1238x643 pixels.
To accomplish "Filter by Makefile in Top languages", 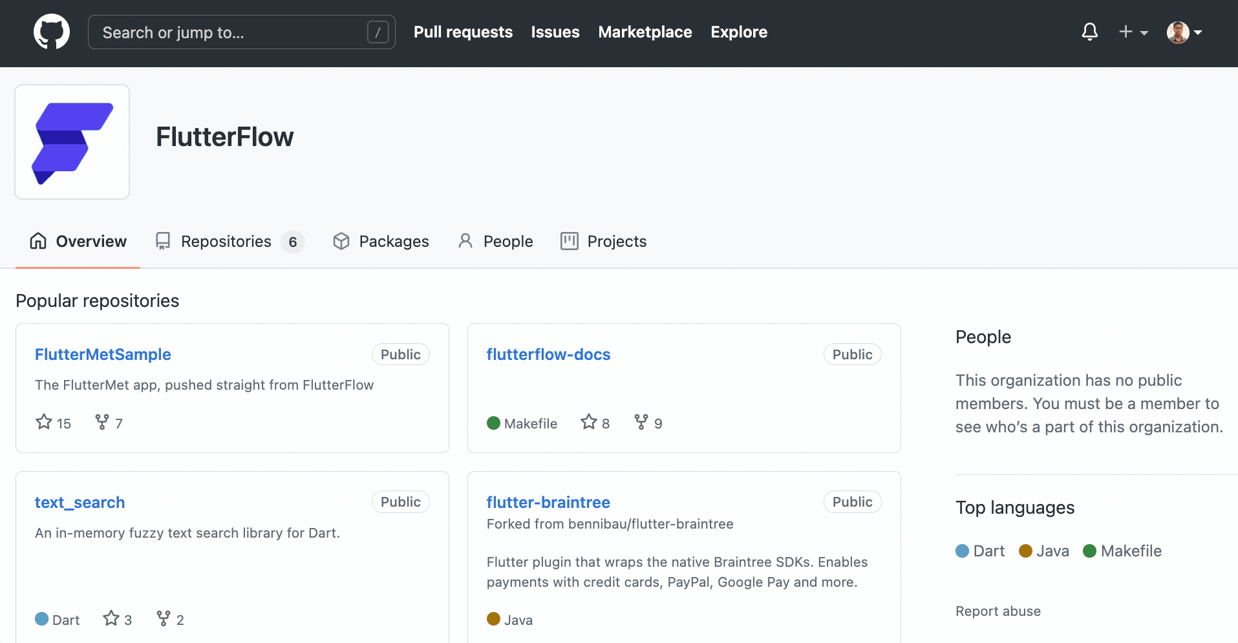I will coord(1122,551).
